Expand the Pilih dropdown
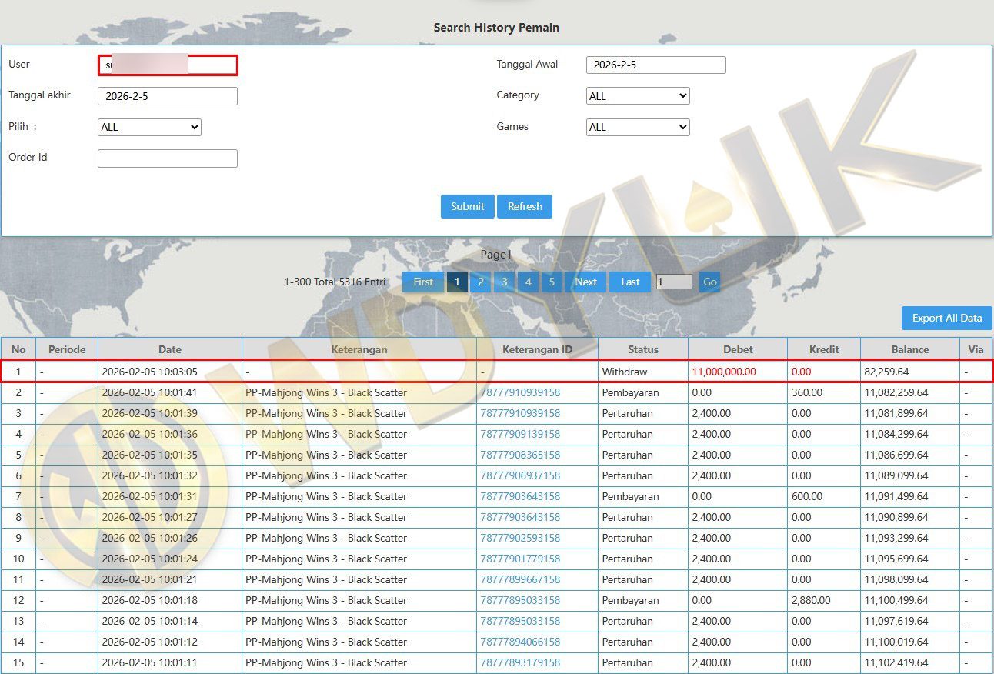This screenshot has width=994, height=674. [x=149, y=127]
